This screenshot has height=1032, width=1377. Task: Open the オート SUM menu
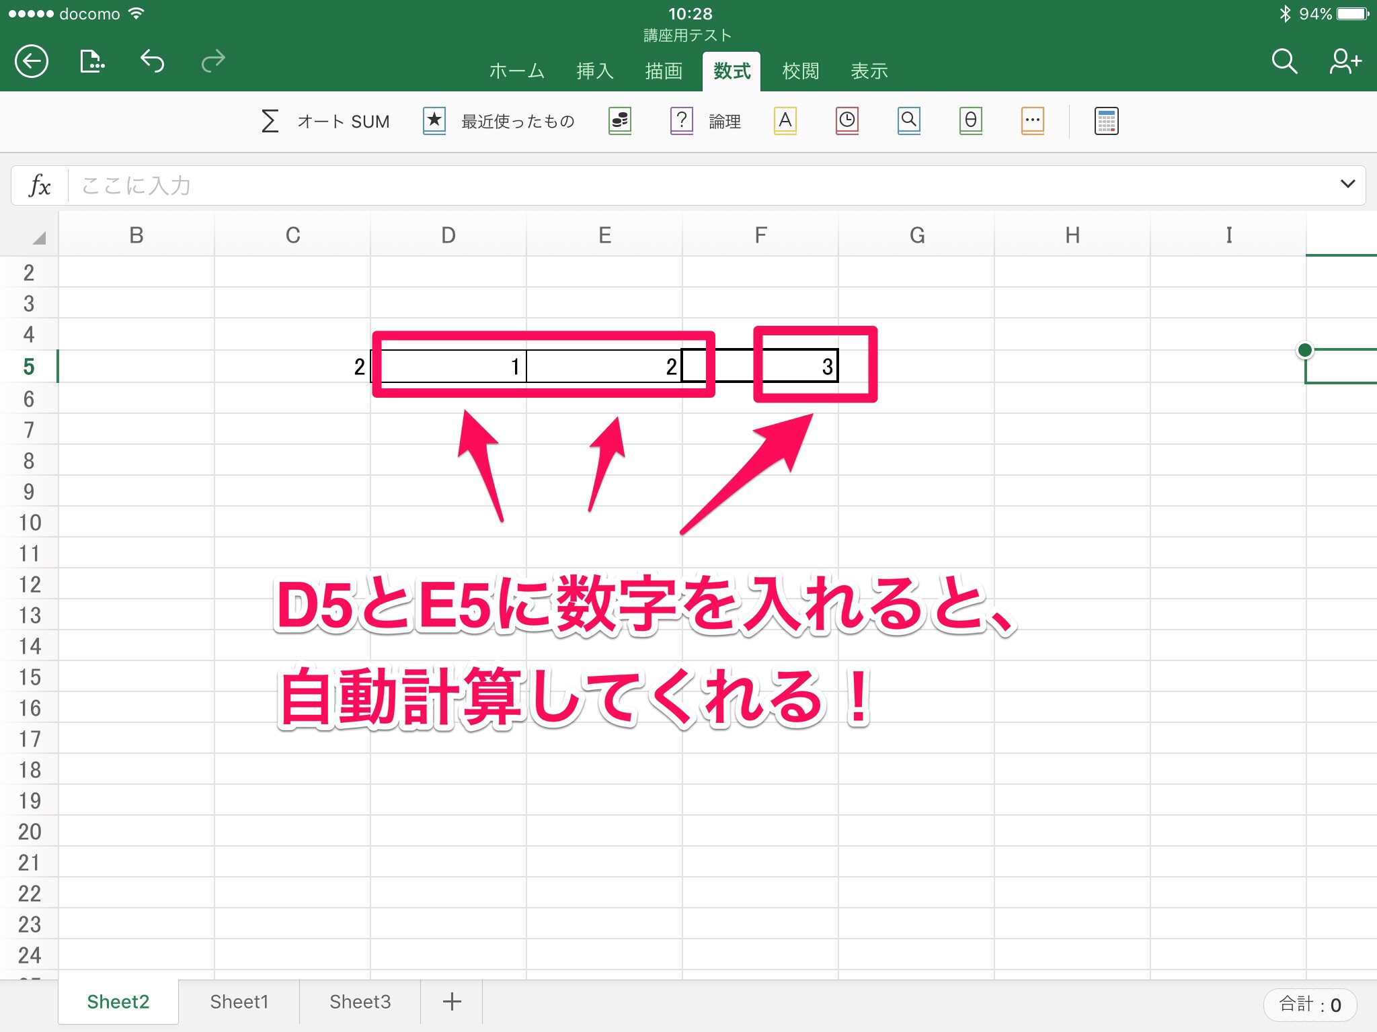(x=326, y=121)
